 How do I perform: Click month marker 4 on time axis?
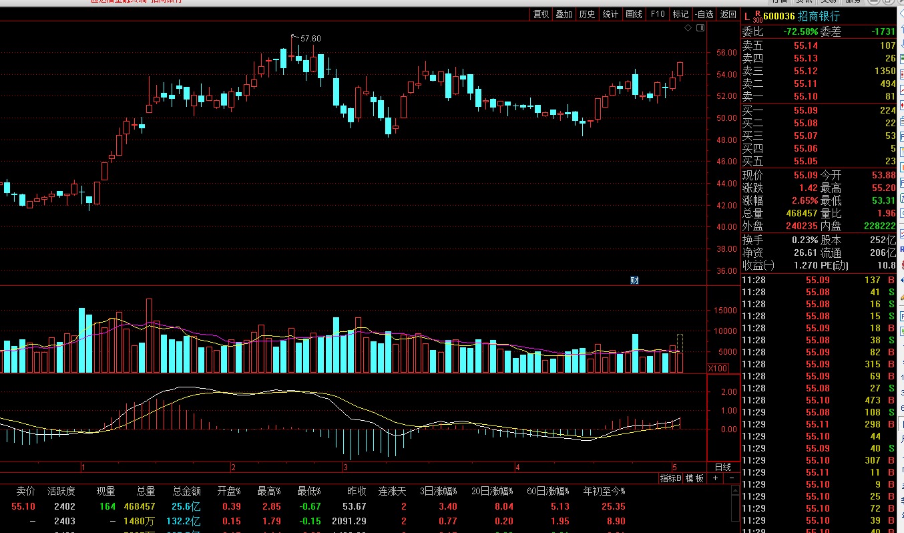tap(517, 467)
